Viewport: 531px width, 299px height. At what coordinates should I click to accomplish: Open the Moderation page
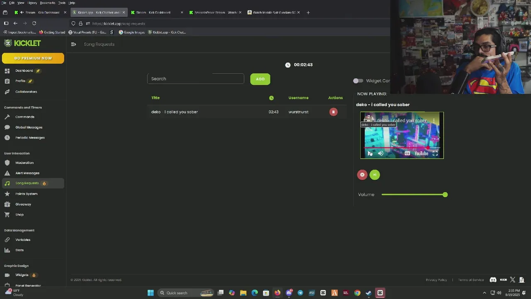[x=24, y=163]
